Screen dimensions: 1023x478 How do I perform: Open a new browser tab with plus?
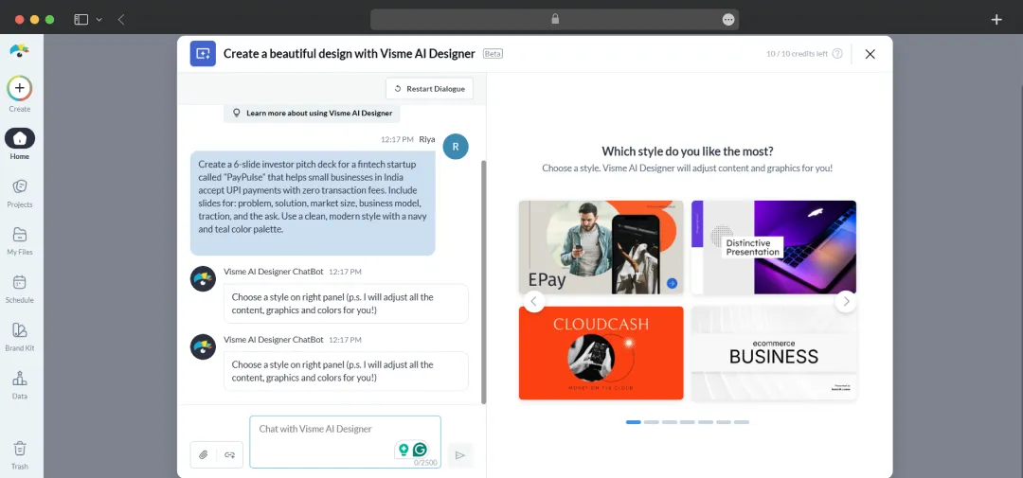pos(996,20)
